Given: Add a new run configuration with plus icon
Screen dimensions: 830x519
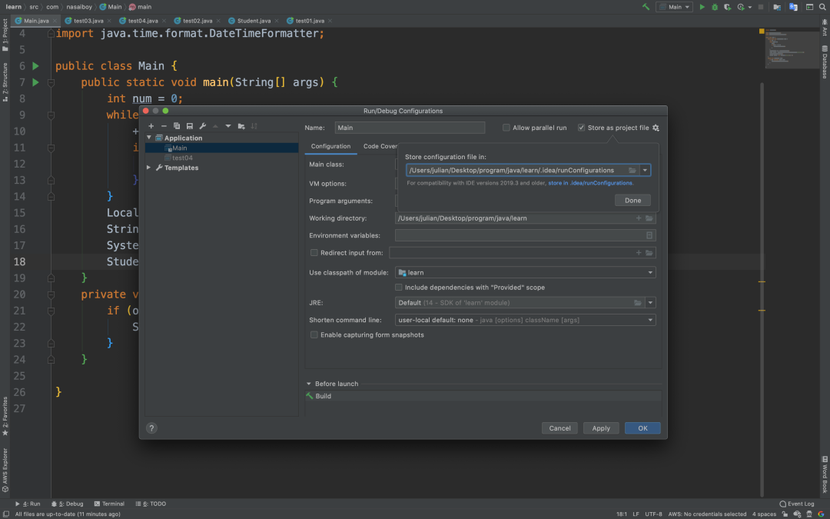Looking at the screenshot, I should click(x=151, y=125).
